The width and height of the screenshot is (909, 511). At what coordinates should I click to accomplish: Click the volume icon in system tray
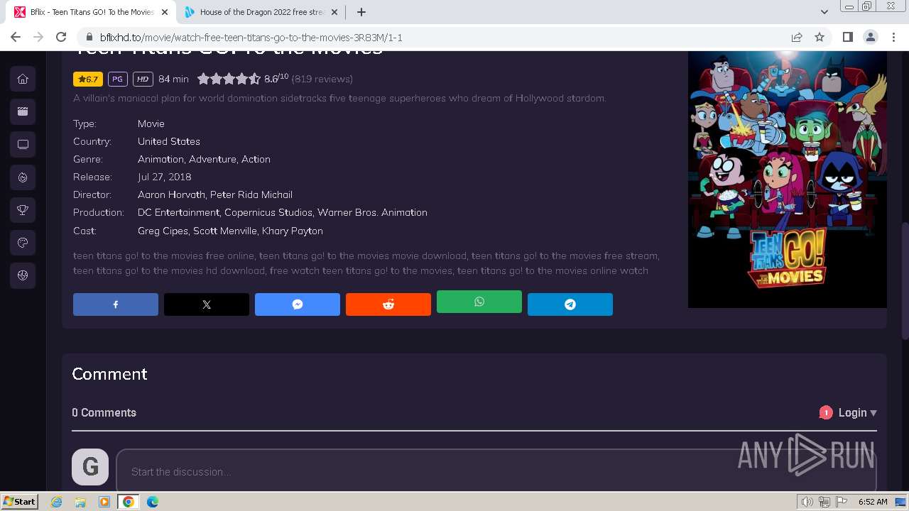coord(807,502)
